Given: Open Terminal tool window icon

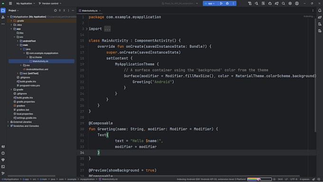Looking at the screenshot, I should tap(3, 166).
